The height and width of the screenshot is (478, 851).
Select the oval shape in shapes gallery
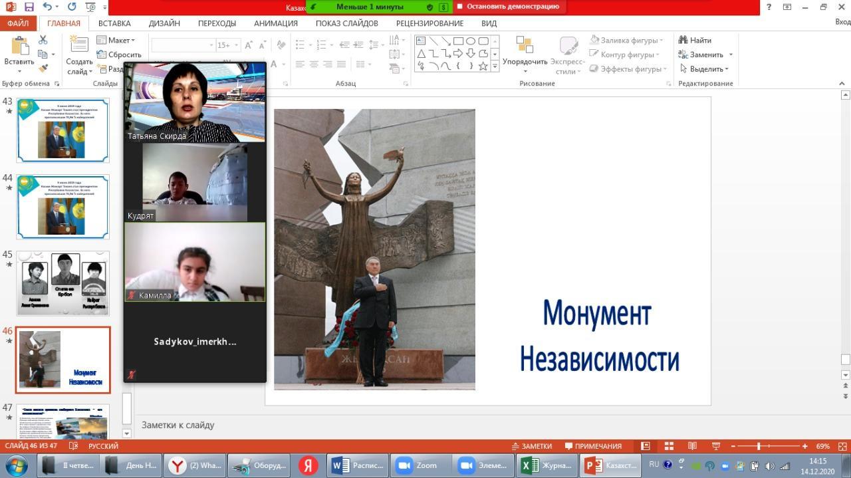[x=471, y=41]
